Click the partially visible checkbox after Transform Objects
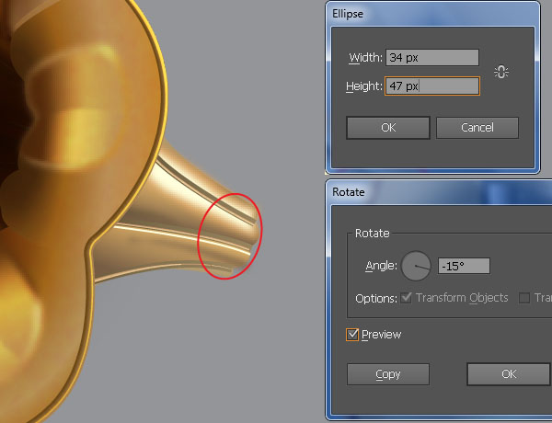This screenshot has width=552, height=423. [524, 298]
